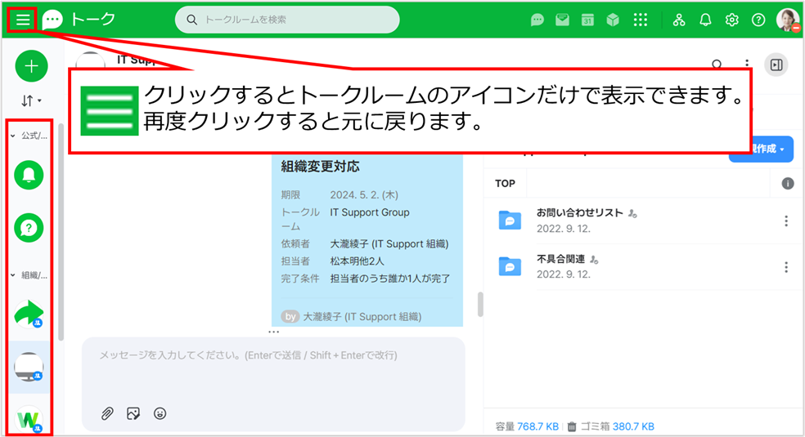
Task: Collapse the 公式 section in room list
Action: click(13, 136)
